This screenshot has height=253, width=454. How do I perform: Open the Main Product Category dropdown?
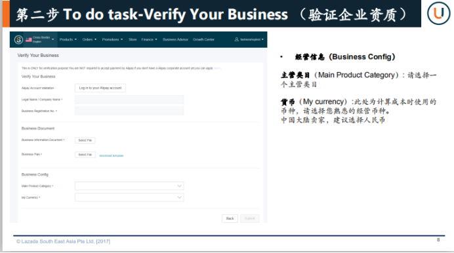coord(129,186)
